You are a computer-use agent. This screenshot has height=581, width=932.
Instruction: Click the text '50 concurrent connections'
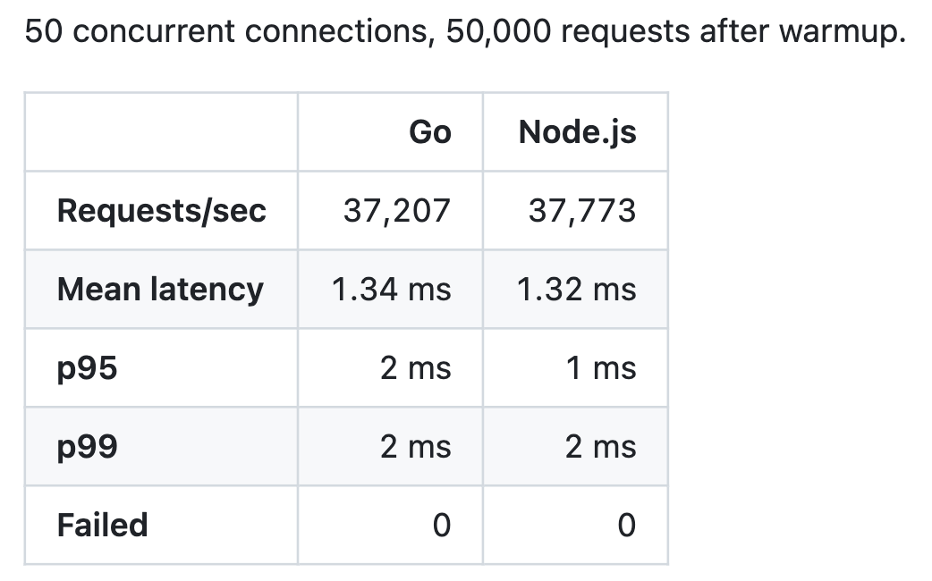(226, 31)
